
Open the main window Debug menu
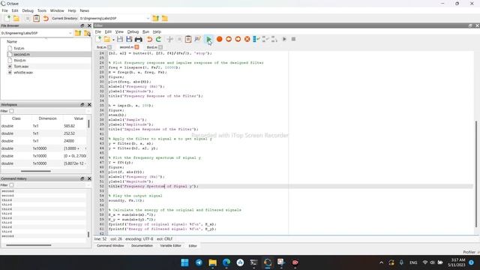[x=28, y=10]
